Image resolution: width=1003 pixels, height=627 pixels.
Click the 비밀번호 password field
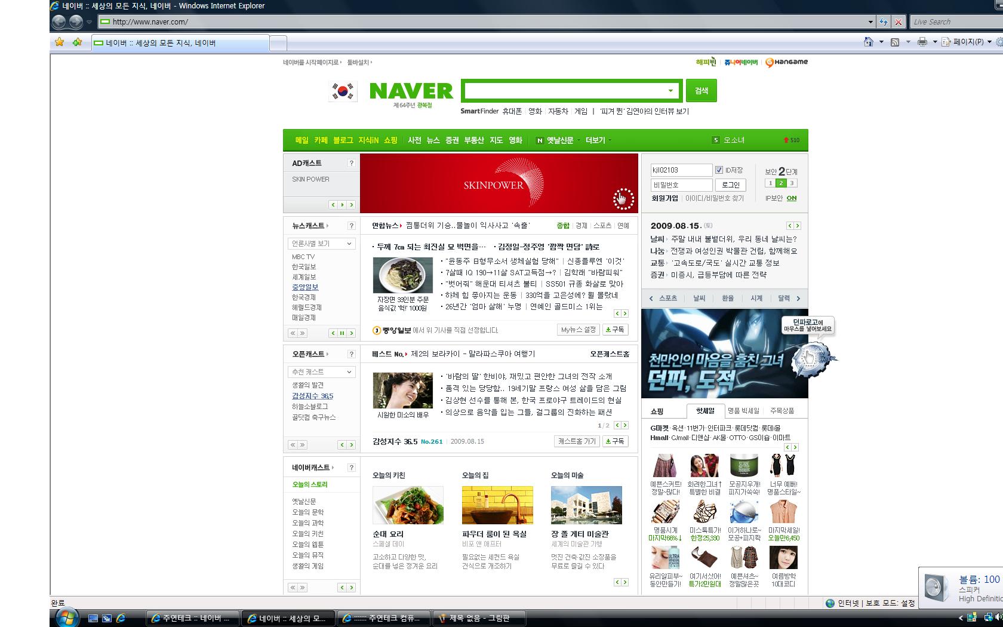click(x=681, y=185)
